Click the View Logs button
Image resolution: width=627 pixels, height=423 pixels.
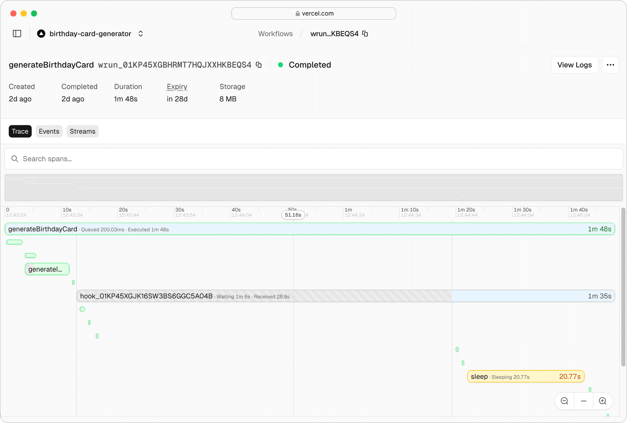574,65
